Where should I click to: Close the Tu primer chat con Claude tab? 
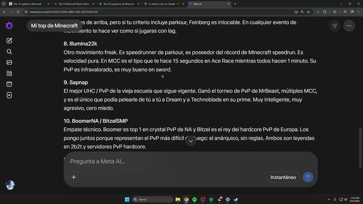click(183, 4)
